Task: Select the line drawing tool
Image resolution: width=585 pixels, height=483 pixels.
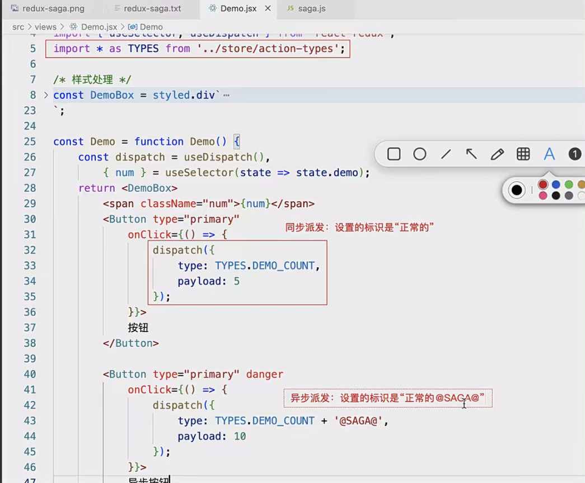Action: click(446, 154)
